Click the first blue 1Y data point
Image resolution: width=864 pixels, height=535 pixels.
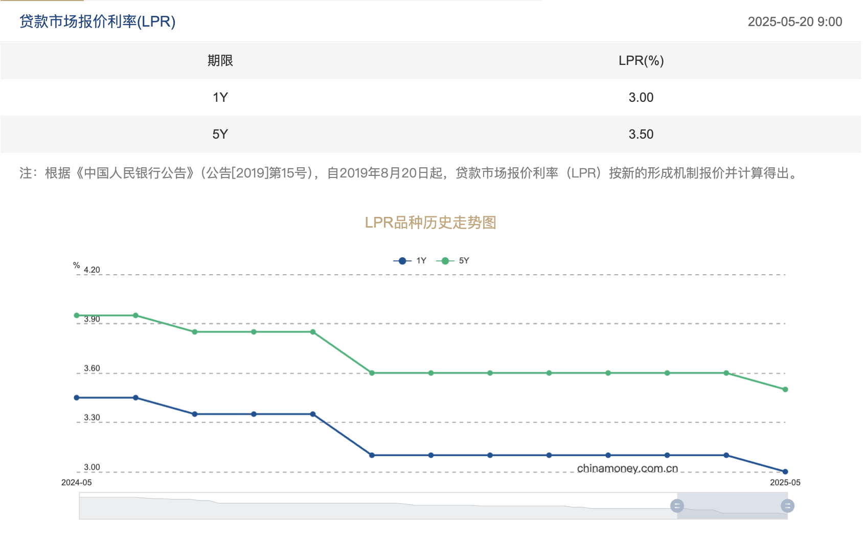[77, 397]
